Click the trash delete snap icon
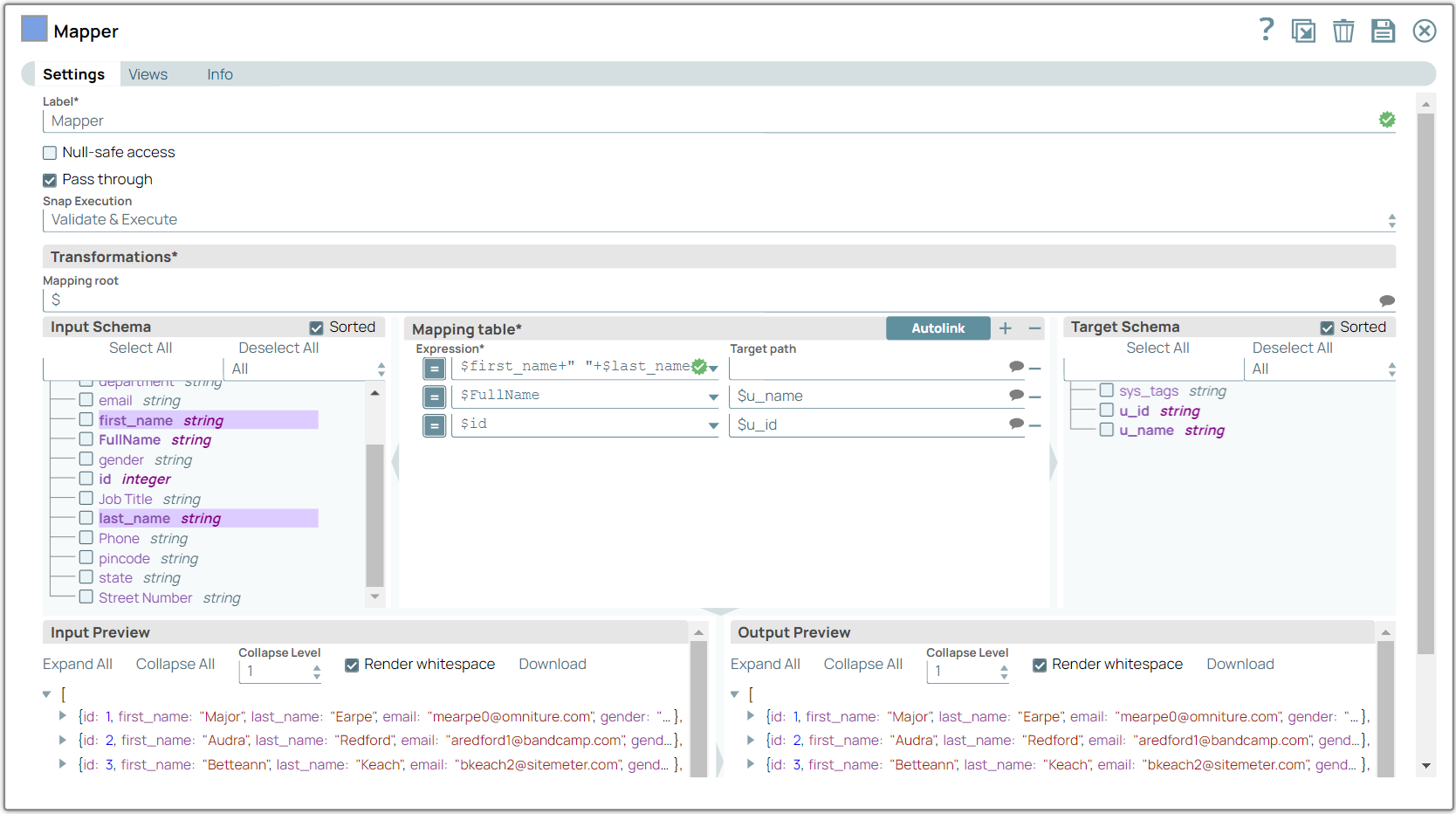This screenshot has height=814, width=1456. click(x=1343, y=31)
